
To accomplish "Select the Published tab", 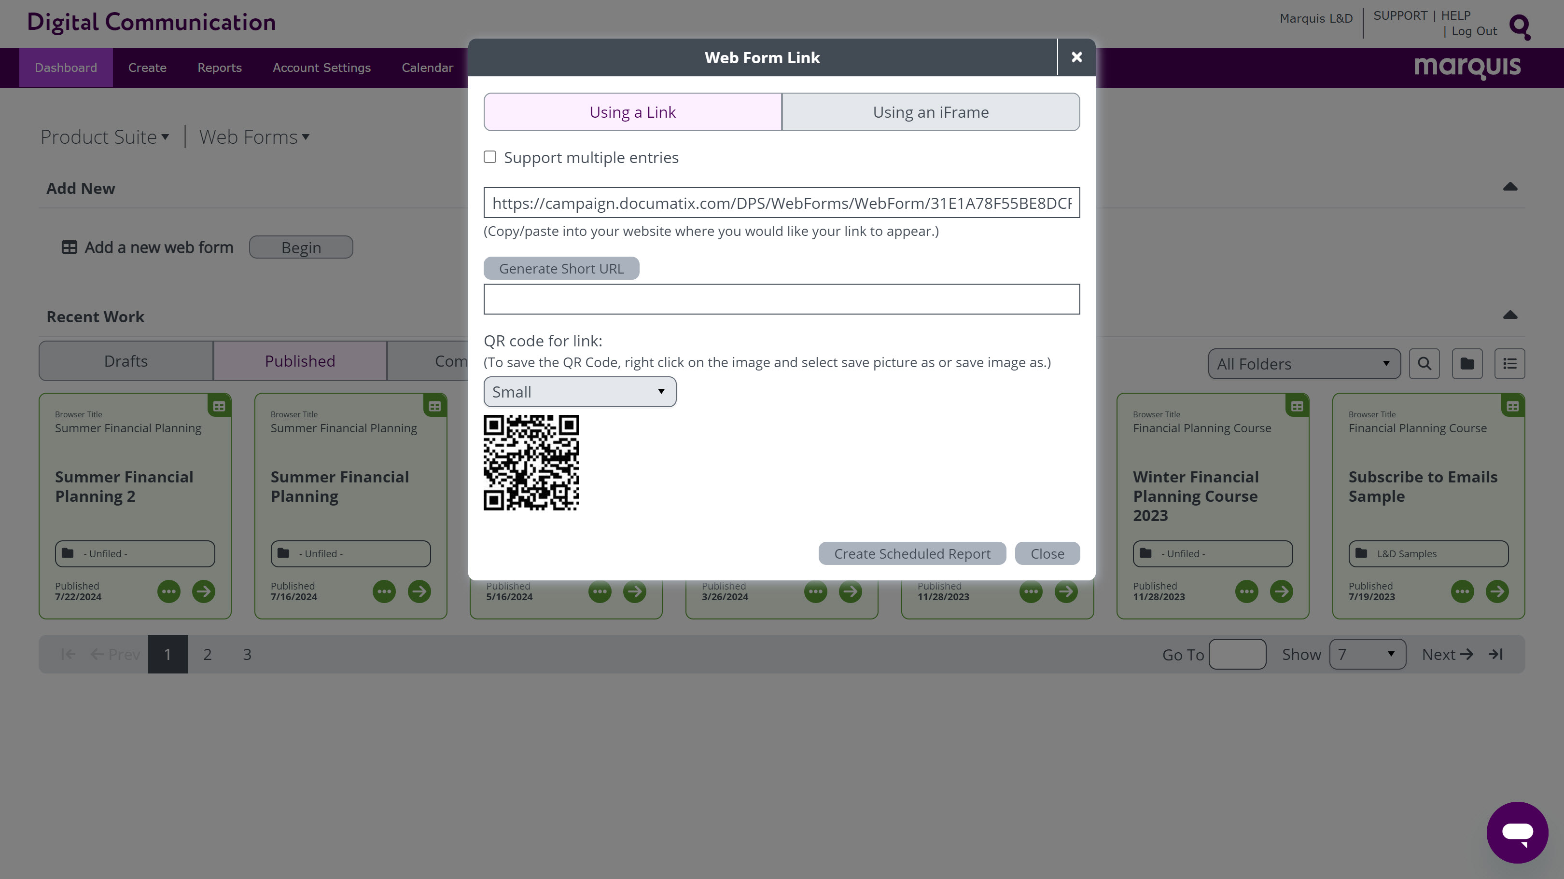I will [x=300, y=361].
